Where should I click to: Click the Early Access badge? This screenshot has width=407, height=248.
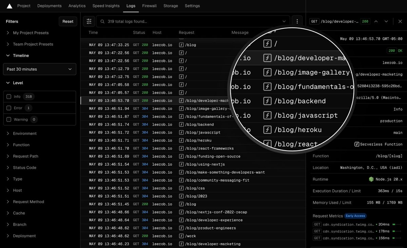(x=355, y=216)
